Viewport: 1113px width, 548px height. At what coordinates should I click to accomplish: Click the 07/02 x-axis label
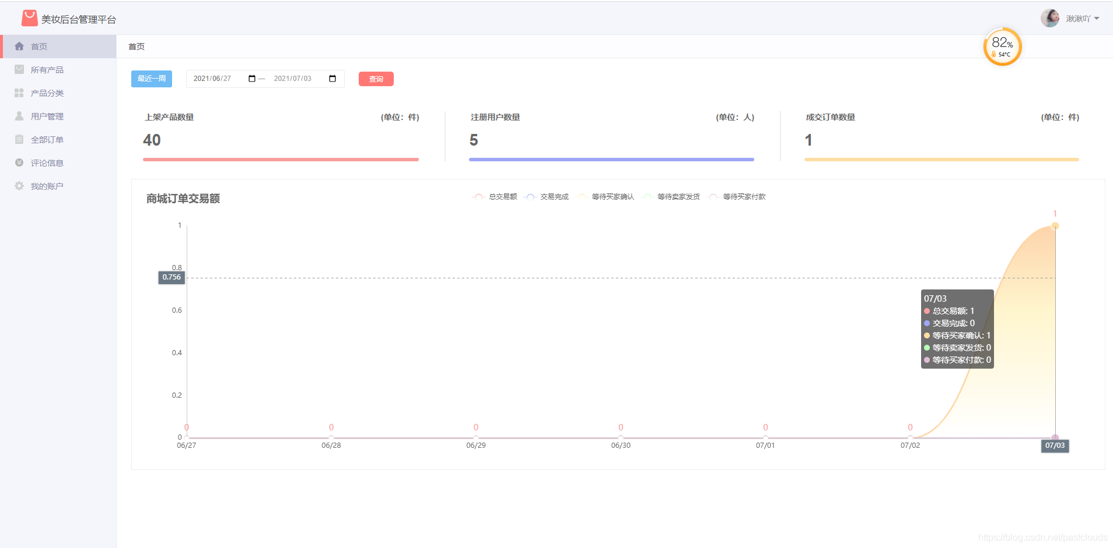coord(910,446)
